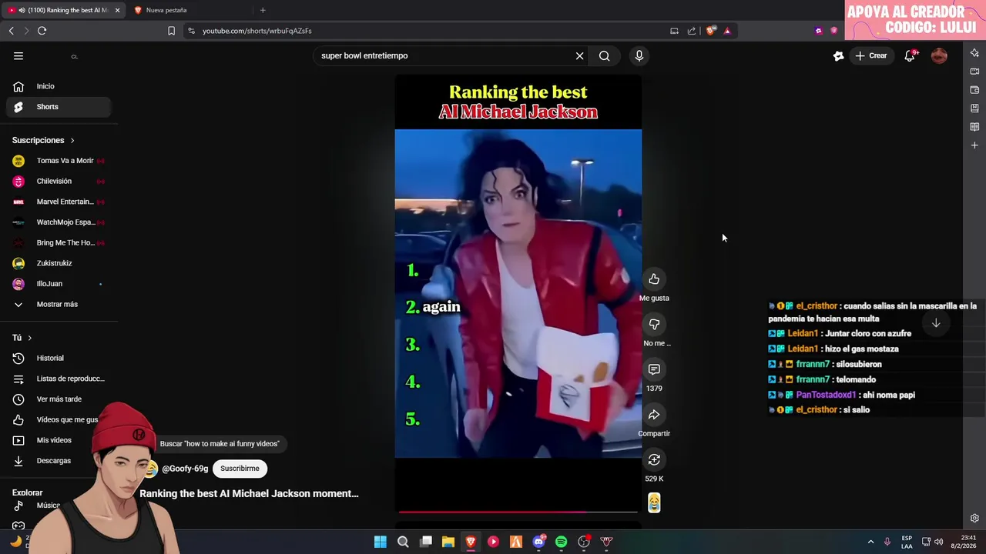Open Brave Rewards triangle icon

click(x=727, y=31)
